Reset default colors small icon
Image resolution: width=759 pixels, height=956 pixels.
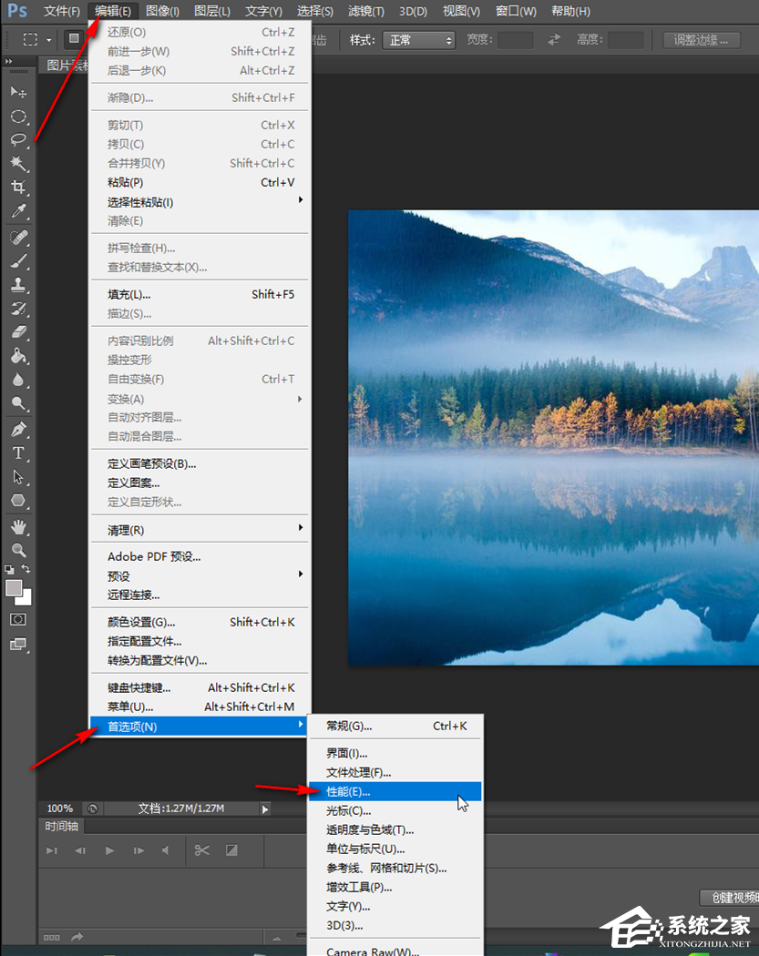[x=9, y=569]
